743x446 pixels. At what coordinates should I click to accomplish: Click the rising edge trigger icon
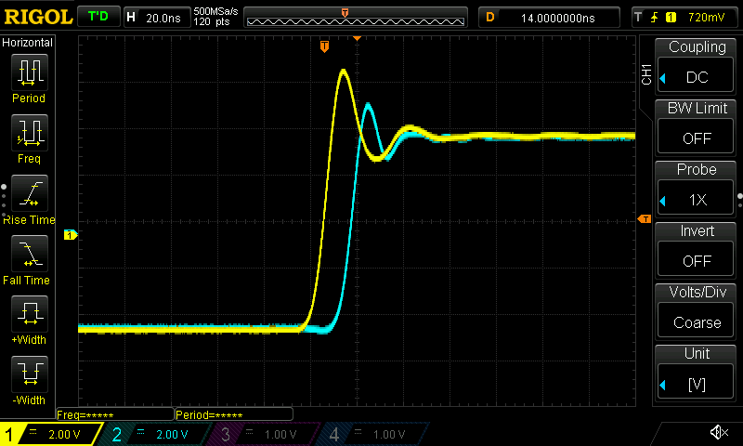(655, 18)
